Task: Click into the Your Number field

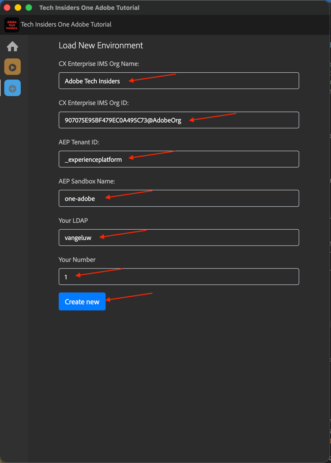Action: tap(179, 276)
